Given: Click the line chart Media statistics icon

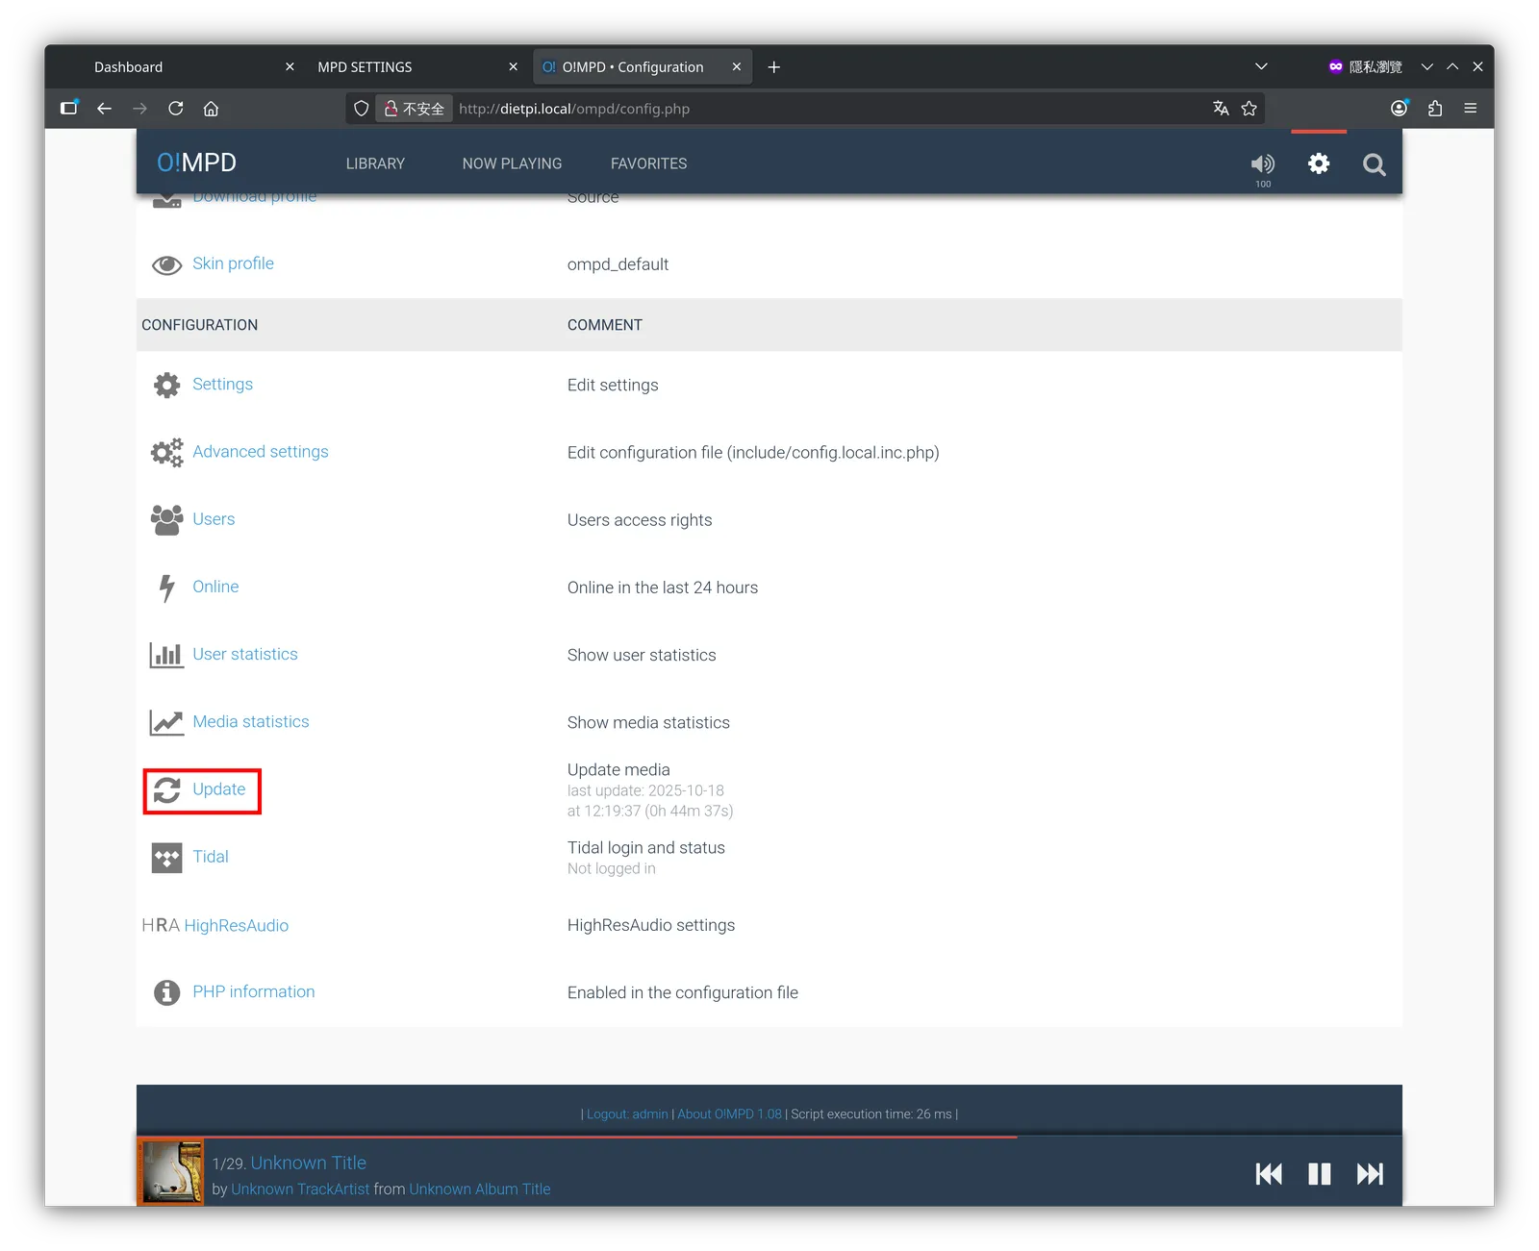Looking at the screenshot, I should pos(166,722).
